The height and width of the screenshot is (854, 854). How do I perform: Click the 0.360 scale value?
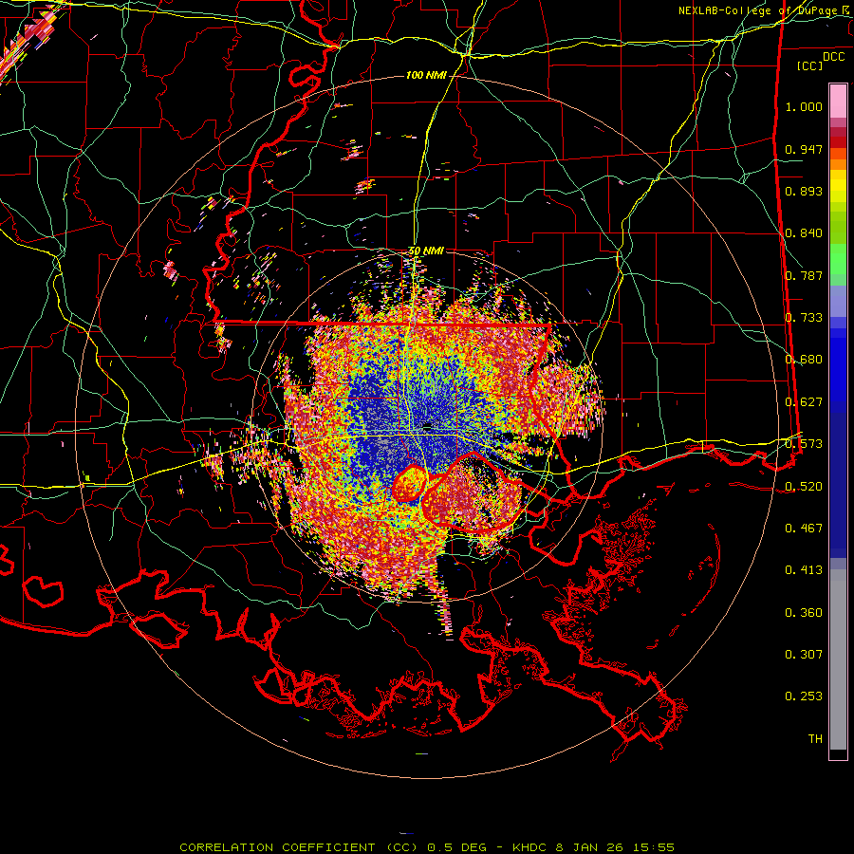[x=804, y=613]
